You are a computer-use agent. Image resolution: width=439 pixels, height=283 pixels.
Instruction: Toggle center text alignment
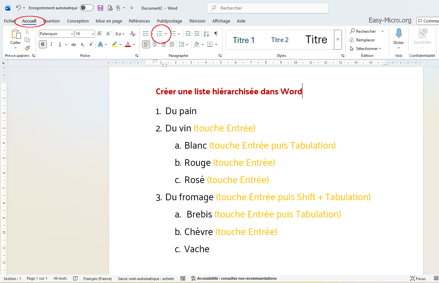point(154,44)
